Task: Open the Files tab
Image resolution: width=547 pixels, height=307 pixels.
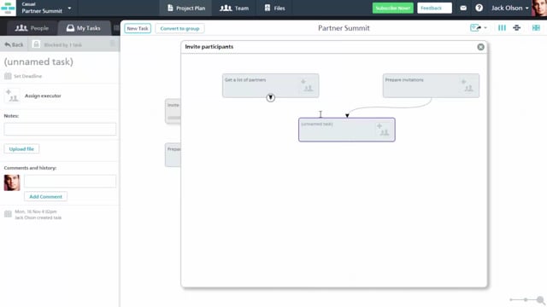Action: 274,8
